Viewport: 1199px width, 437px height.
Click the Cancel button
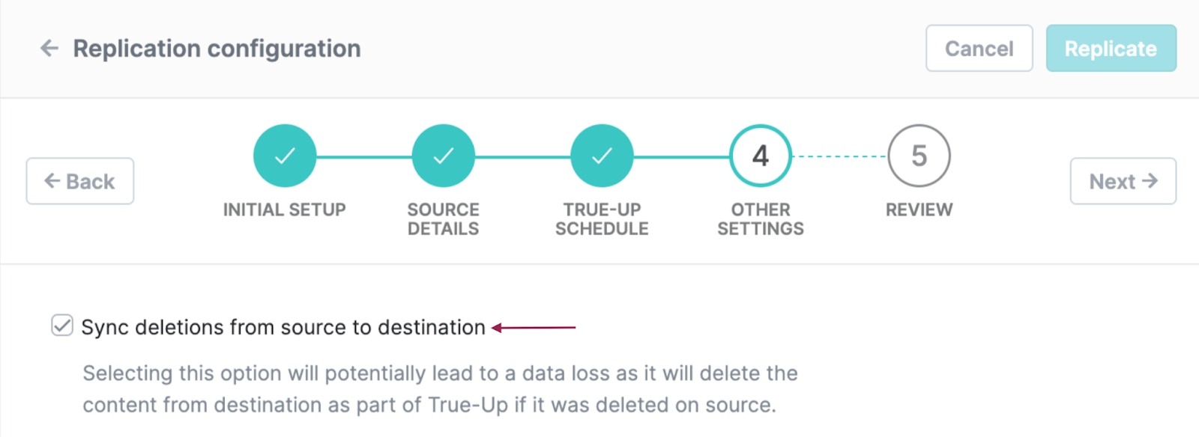click(979, 49)
